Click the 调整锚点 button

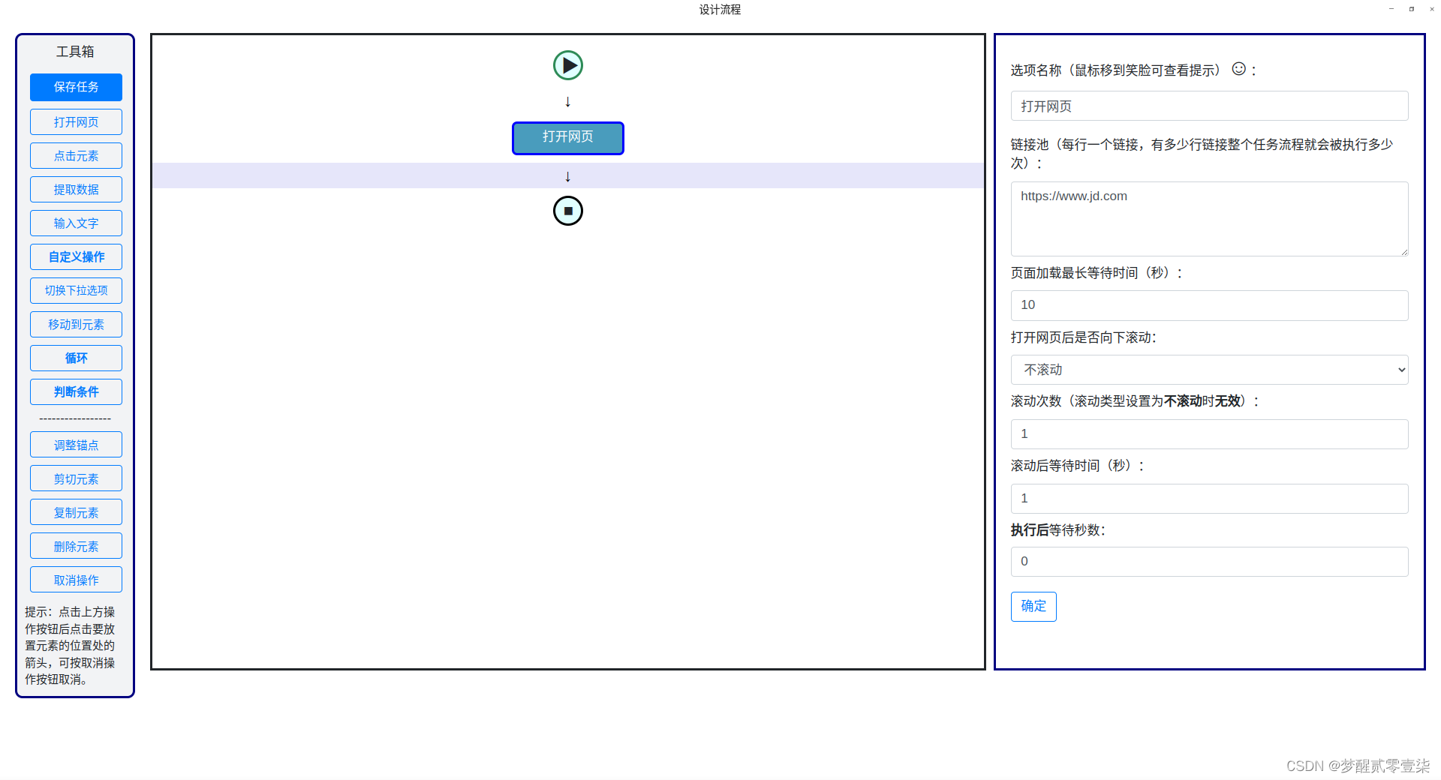tap(76, 445)
